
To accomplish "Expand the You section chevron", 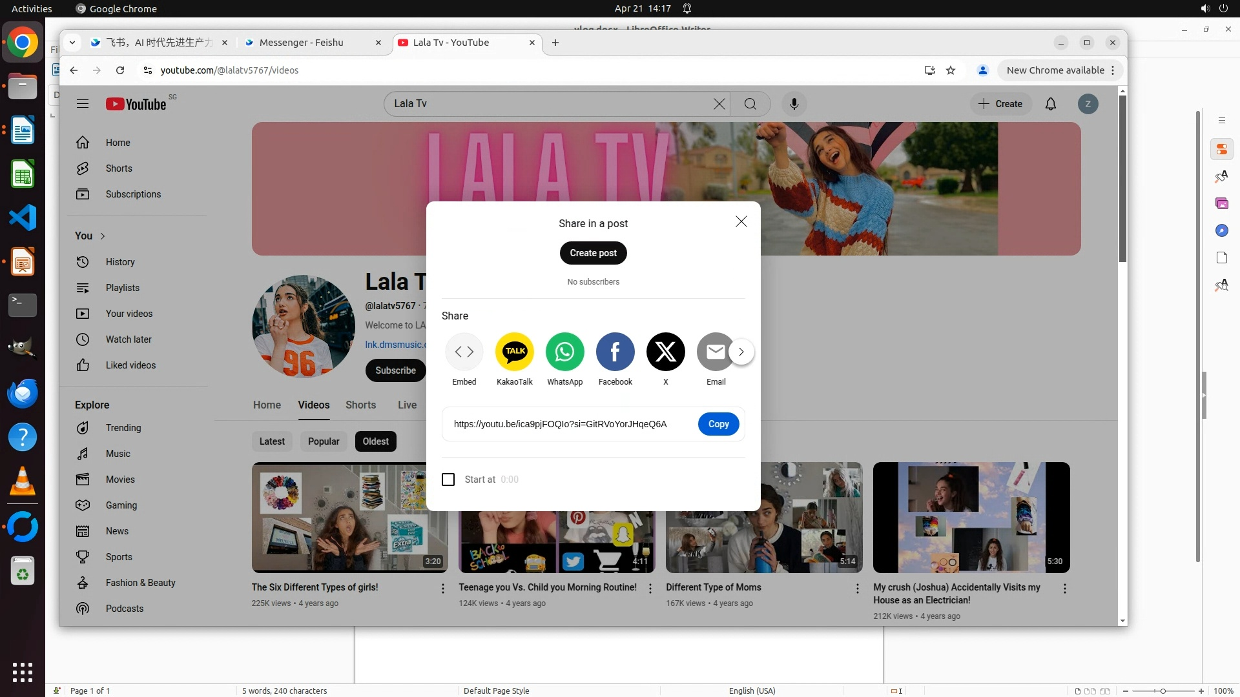I will (103, 236).
